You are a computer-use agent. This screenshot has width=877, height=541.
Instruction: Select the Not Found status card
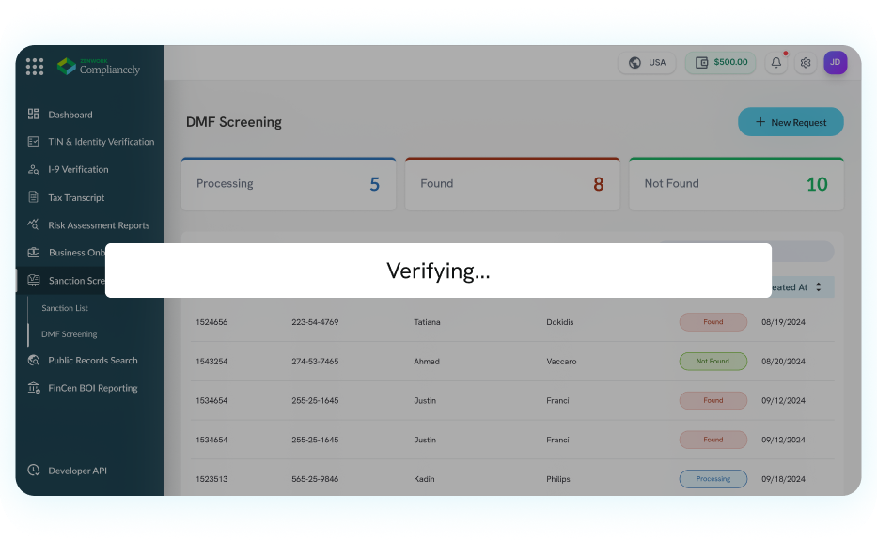(736, 184)
